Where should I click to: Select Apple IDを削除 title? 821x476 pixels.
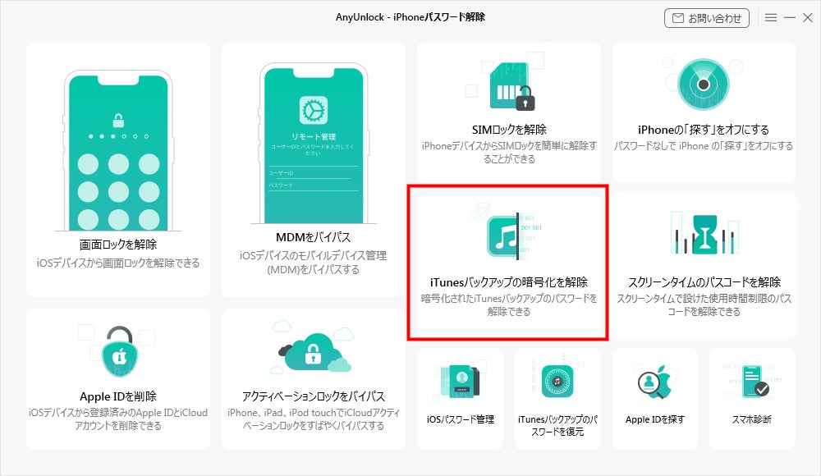click(x=117, y=396)
